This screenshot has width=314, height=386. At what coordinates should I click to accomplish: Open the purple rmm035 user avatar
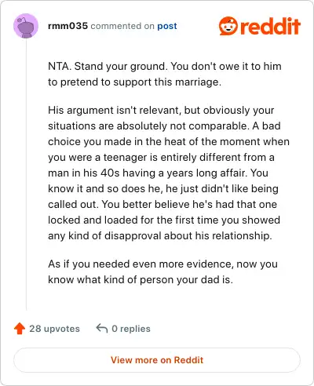26,26
